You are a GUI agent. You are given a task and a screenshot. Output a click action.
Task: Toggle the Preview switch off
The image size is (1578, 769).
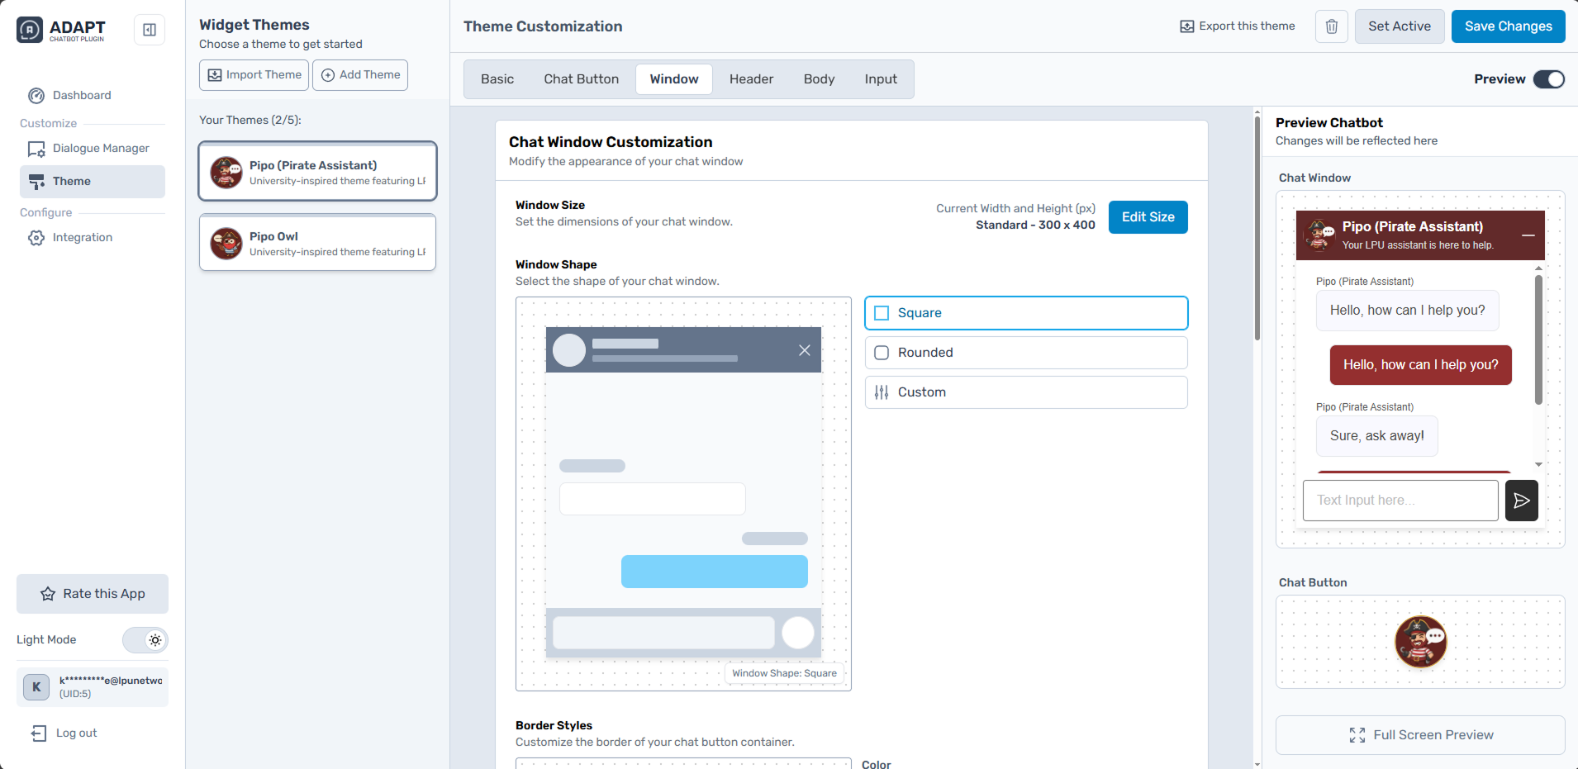(x=1548, y=79)
